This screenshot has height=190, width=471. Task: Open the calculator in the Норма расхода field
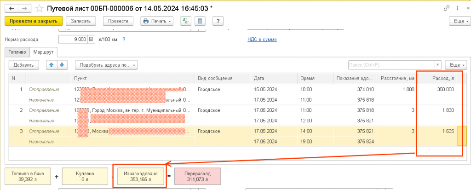[x=92, y=40]
